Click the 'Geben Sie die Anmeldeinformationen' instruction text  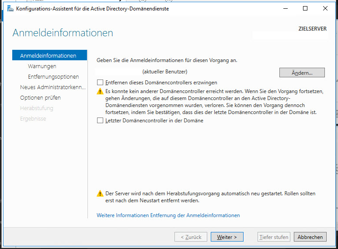(x=167, y=60)
